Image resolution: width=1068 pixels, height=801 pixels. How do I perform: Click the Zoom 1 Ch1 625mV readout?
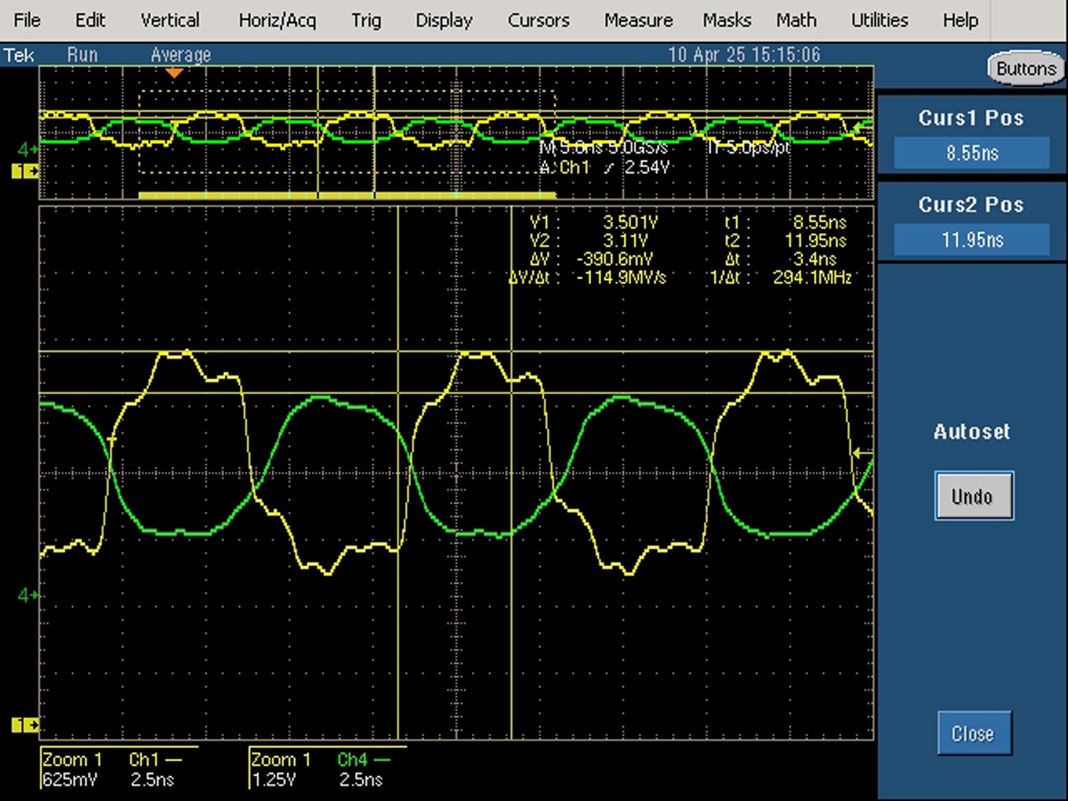(119, 769)
